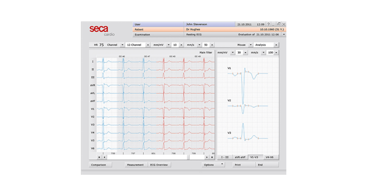367x196 pixels.
Task: Click the 12 Channel selection field
Action: (x=135, y=45)
